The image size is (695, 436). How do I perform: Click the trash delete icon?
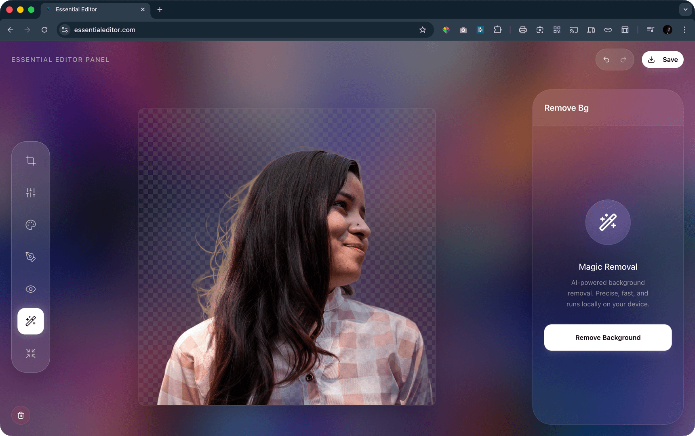tap(21, 415)
